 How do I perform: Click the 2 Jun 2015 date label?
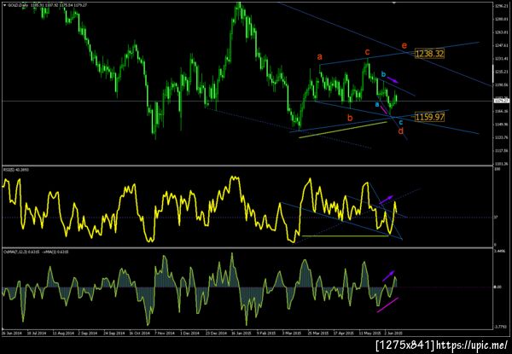[393, 334]
